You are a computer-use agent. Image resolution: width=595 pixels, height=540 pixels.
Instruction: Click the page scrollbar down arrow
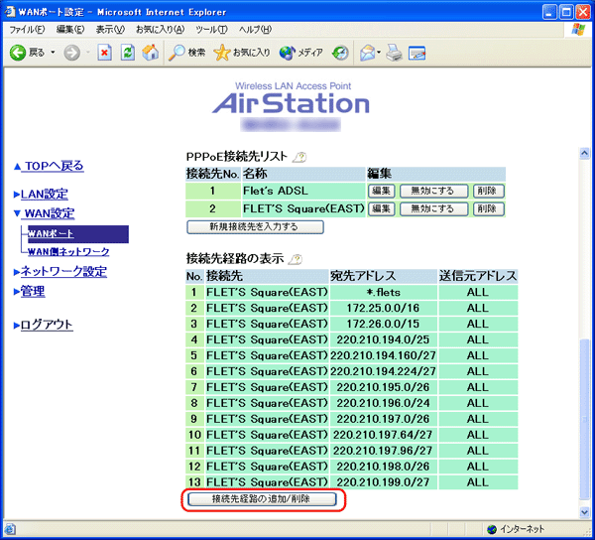click(584, 512)
